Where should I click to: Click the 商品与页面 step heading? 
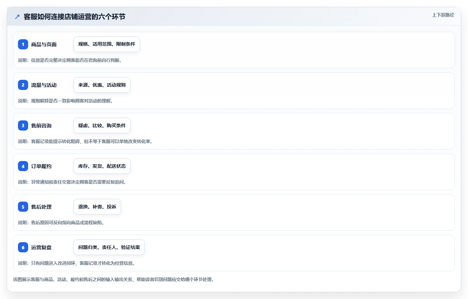(44, 44)
